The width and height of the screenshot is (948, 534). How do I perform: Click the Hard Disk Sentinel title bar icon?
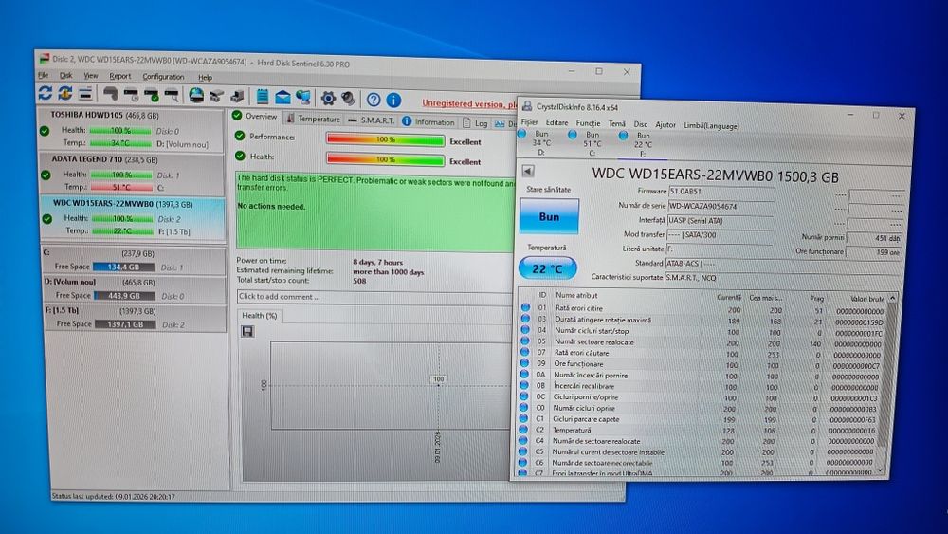point(45,59)
